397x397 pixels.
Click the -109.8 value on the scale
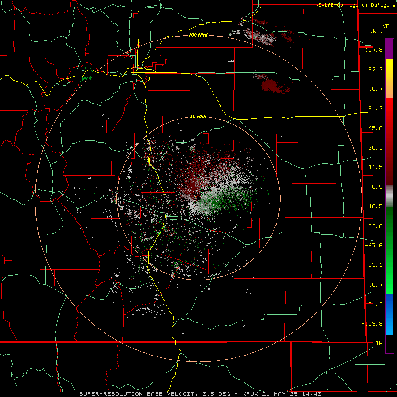coord(372,324)
